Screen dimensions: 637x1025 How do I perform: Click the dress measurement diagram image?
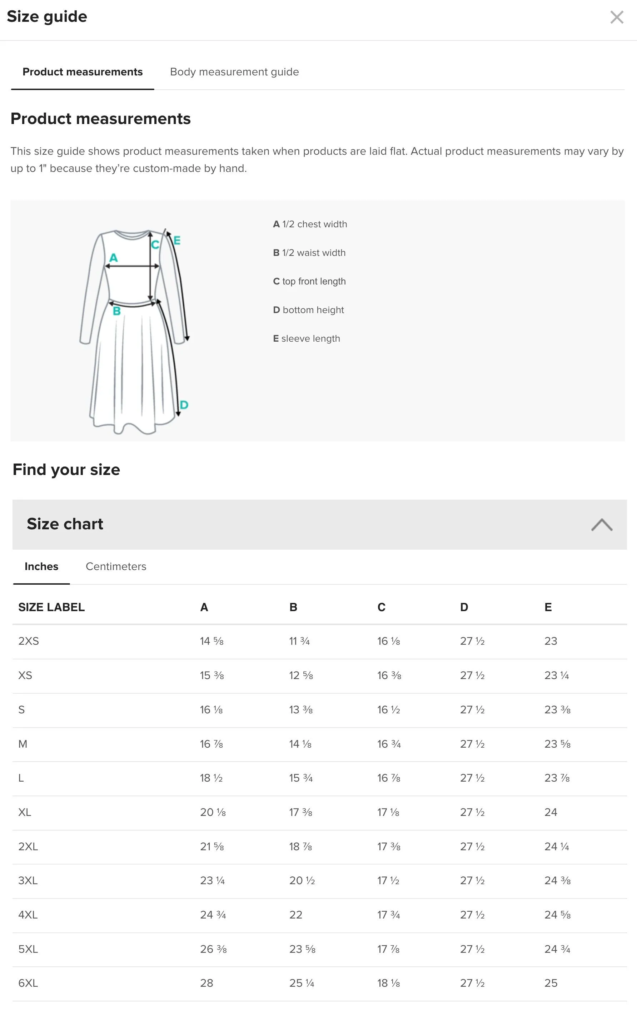pos(134,331)
